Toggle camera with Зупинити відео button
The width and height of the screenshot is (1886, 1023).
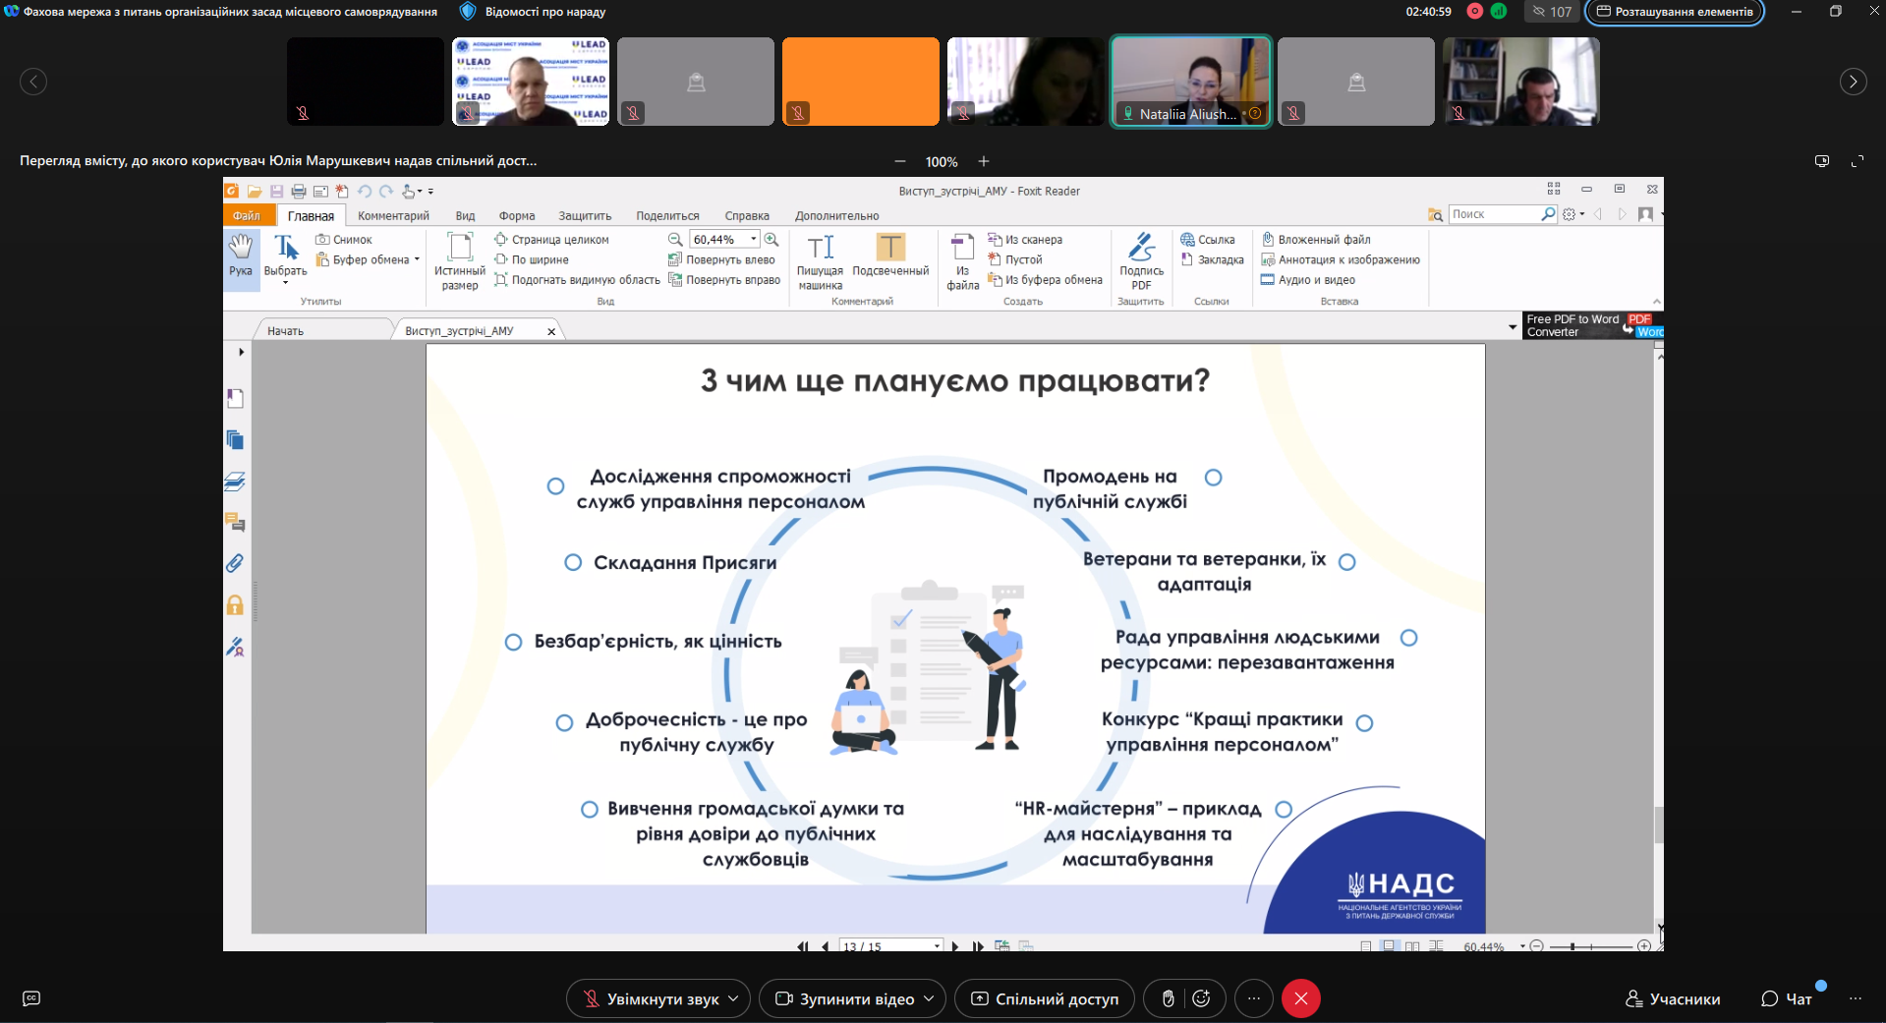point(845,998)
